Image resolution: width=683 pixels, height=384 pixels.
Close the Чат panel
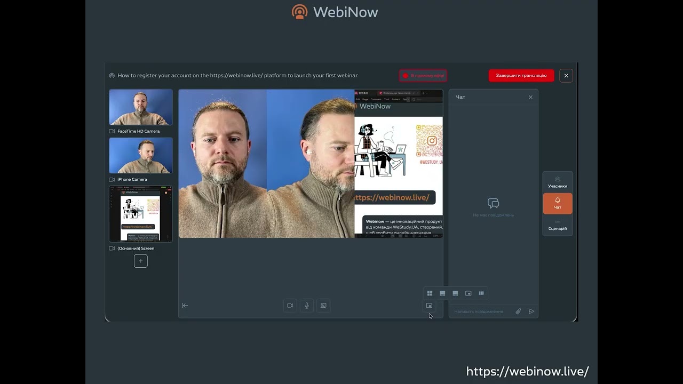coord(530,97)
